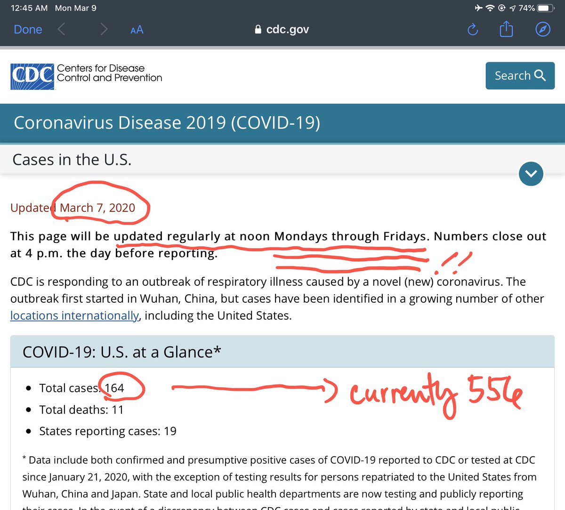Tap the cdc.gov address bar
565x510 pixels.
(x=282, y=30)
